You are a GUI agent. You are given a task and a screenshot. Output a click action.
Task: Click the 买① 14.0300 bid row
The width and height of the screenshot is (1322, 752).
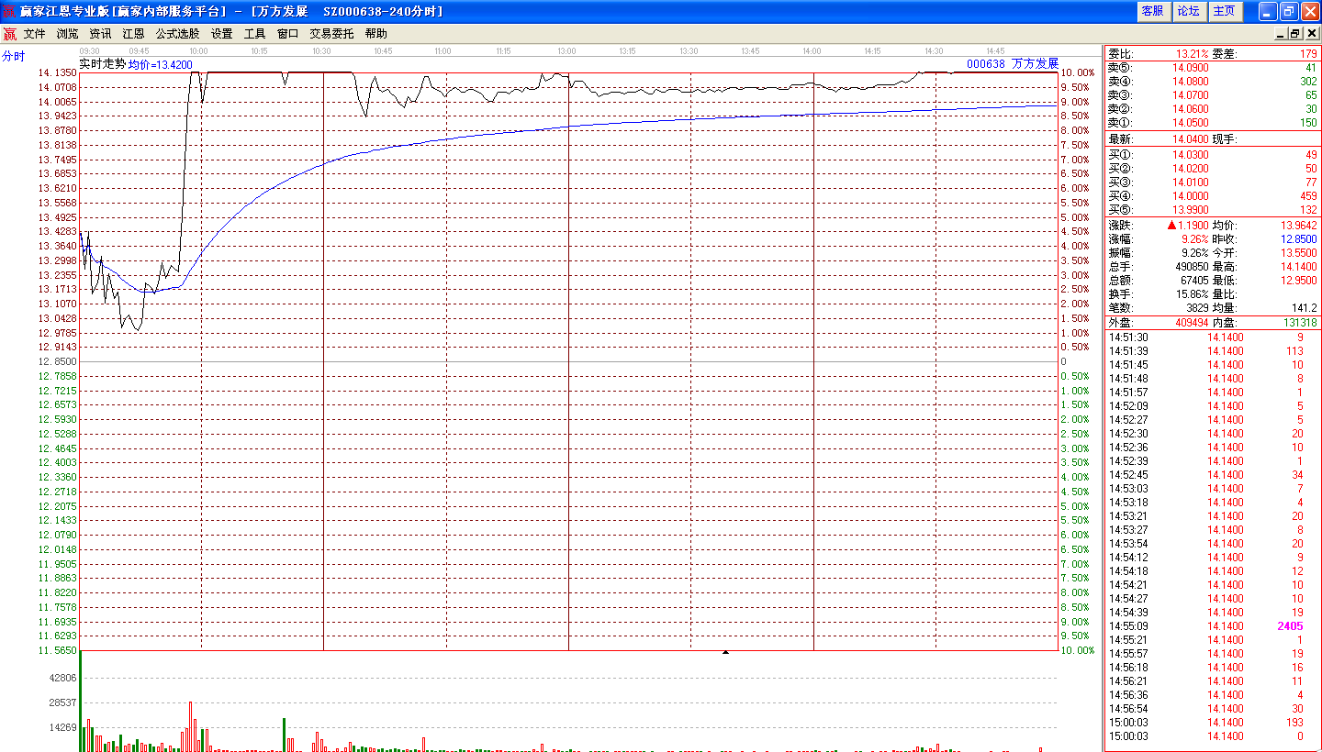coord(1212,155)
